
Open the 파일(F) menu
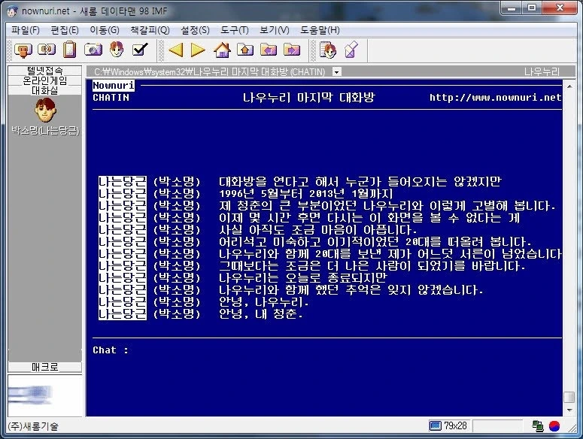point(26,30)
